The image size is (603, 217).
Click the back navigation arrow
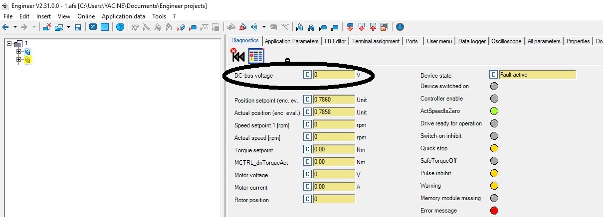(x=6, y=27)
